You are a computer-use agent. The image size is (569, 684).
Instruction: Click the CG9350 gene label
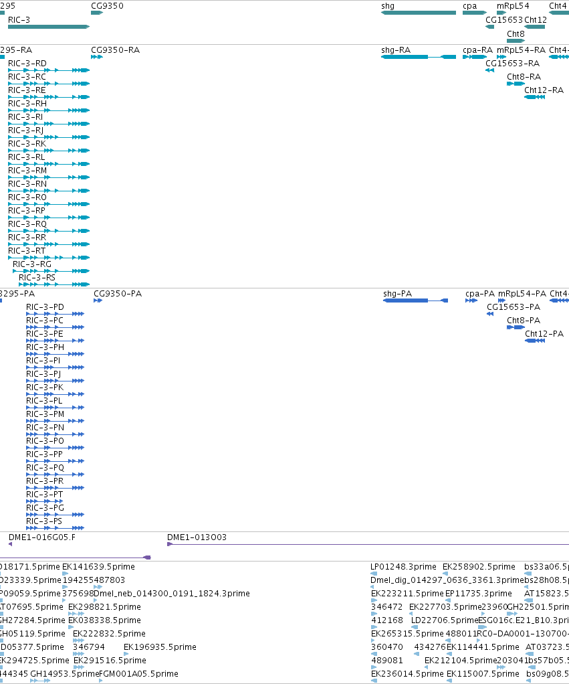tap(107, 5)
